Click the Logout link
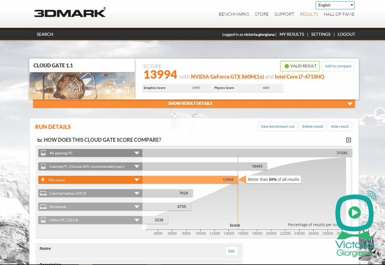 click(x=346, y=34)
